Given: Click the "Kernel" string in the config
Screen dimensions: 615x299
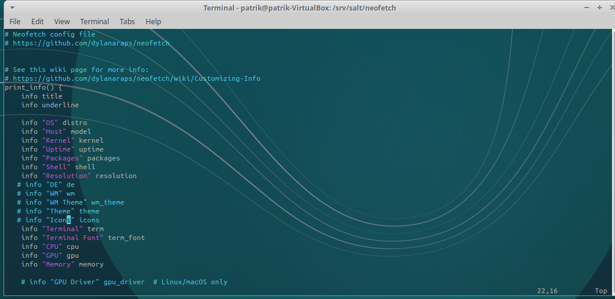Looking at the screenshot, I should (x=58, y=140).
